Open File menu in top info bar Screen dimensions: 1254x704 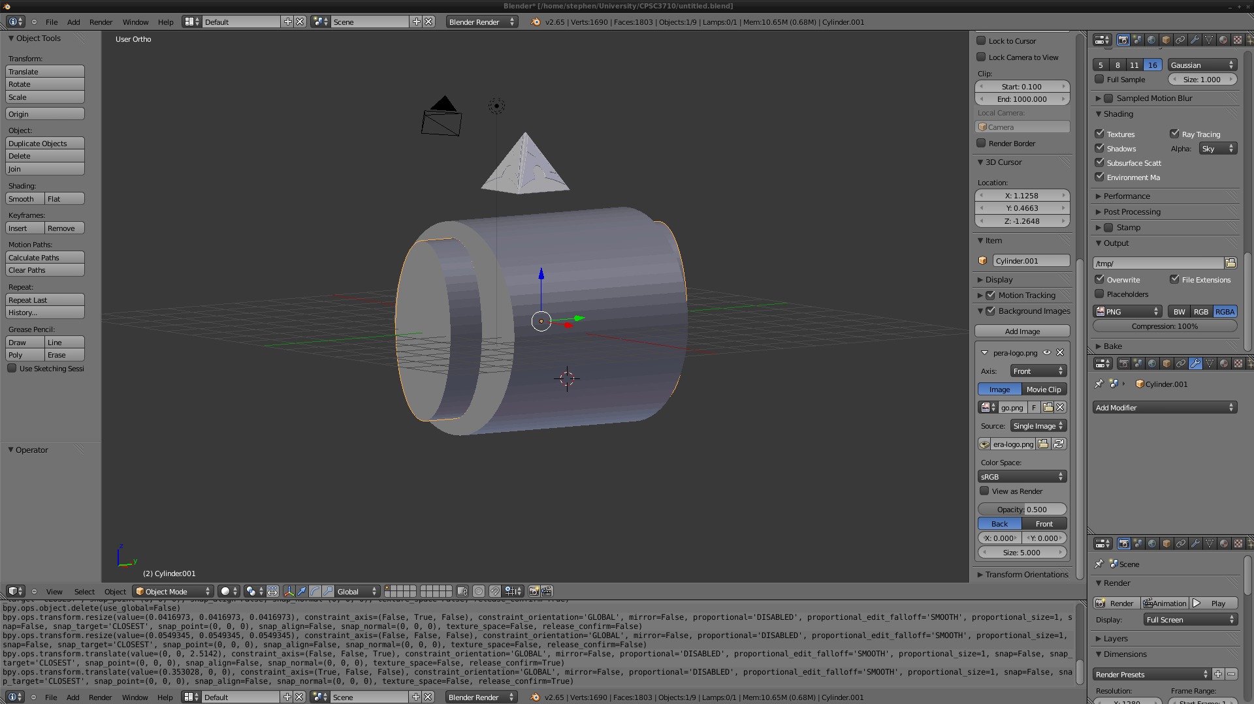52,22
